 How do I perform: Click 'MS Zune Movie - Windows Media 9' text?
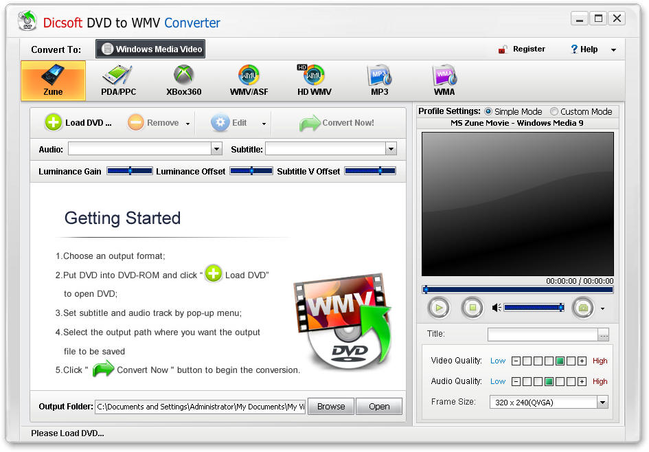pos(517,123)
